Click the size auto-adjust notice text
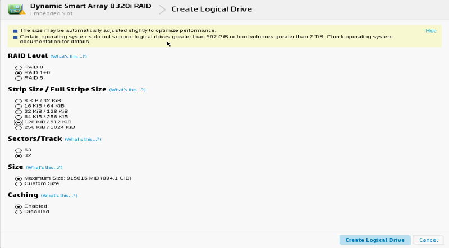Screen dimensions: 449x248 (118, 30)
